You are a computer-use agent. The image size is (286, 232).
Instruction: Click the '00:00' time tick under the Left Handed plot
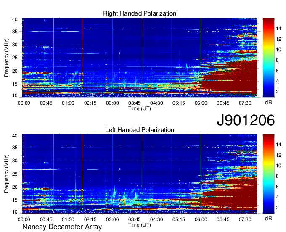tap(24, 219)
